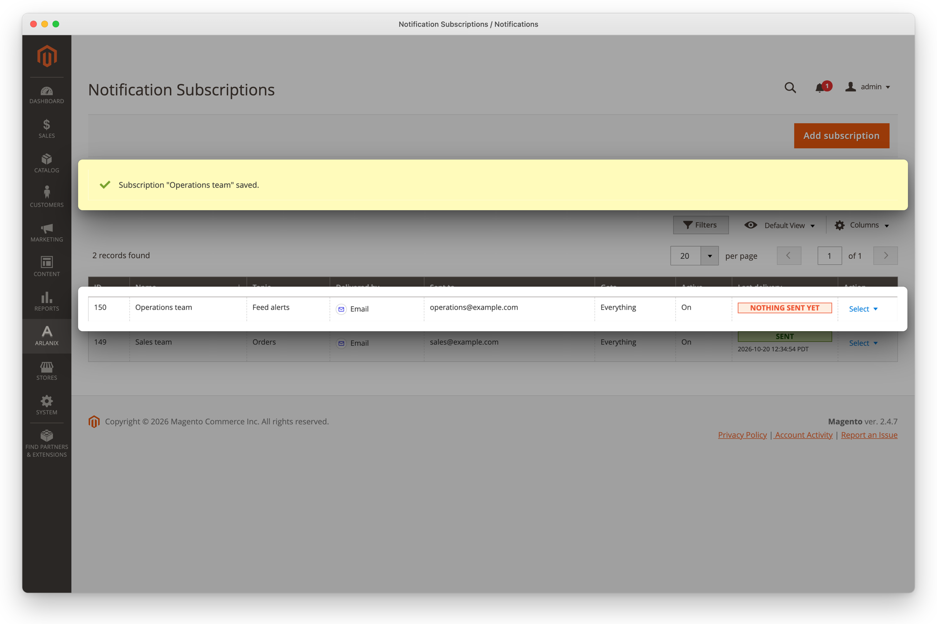Click the search magnifier icon

(x=790, y=87)
